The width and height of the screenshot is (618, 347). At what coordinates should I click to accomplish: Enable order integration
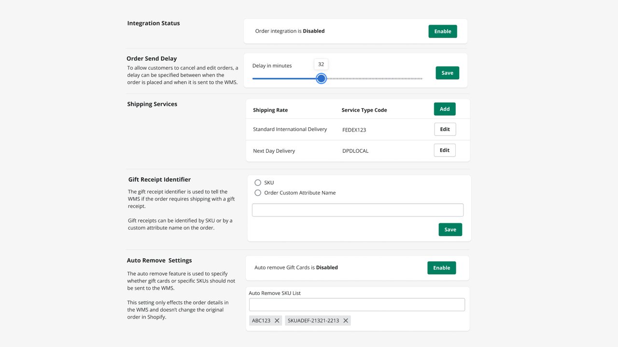pos(442,31)
